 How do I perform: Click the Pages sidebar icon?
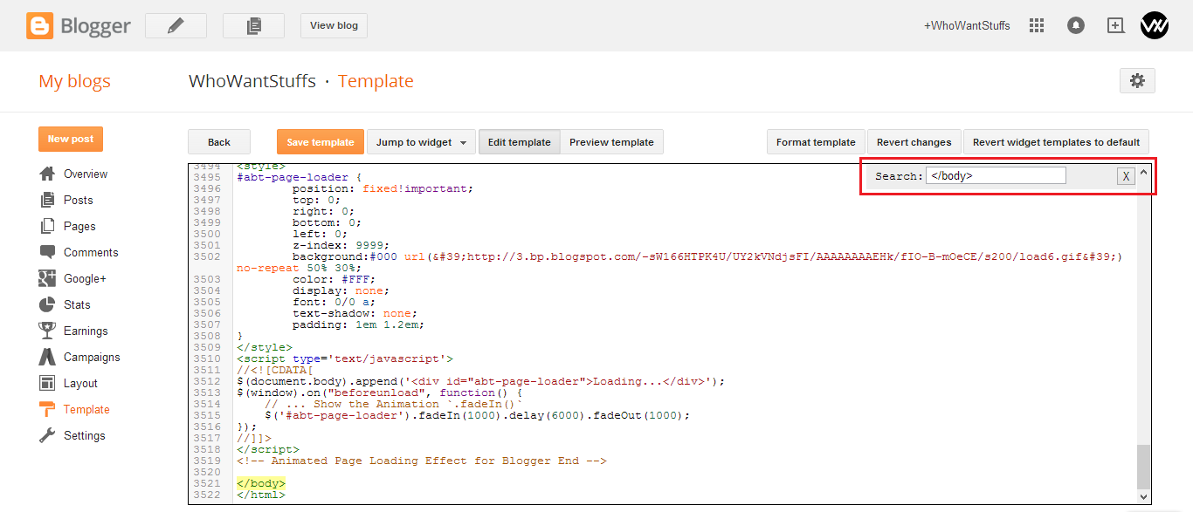point(47,226)
